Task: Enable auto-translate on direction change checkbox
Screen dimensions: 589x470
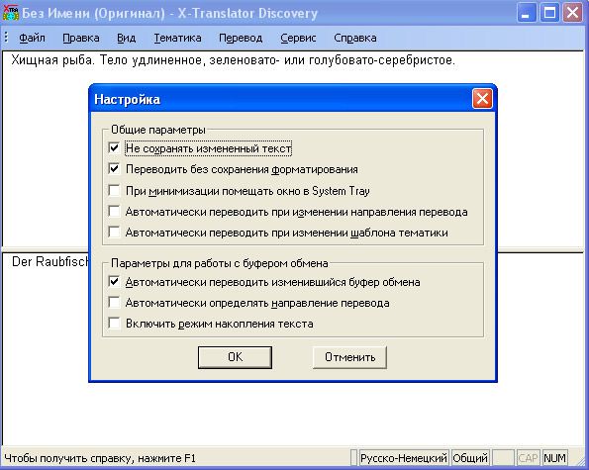Action: pos(114,211)
